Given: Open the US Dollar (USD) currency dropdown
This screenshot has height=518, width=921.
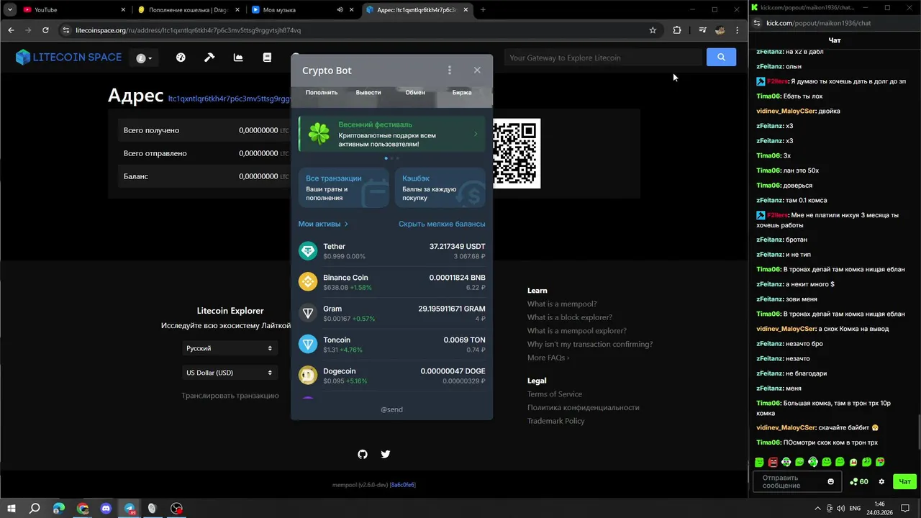Looking at the screenshot, I should coord(230,373).
